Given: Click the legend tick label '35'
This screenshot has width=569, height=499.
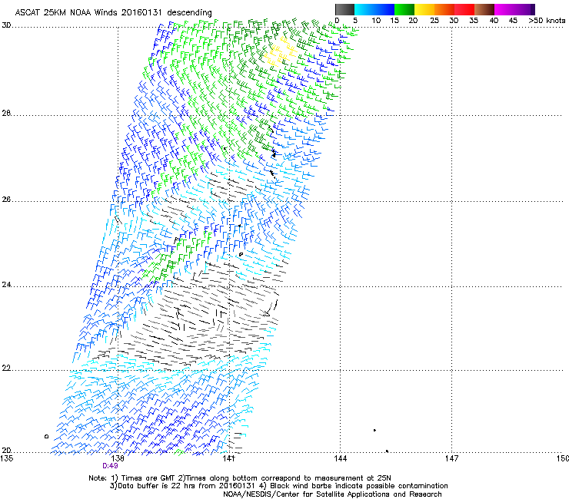Looking at the screenshot, I should (x=474, y=21).
